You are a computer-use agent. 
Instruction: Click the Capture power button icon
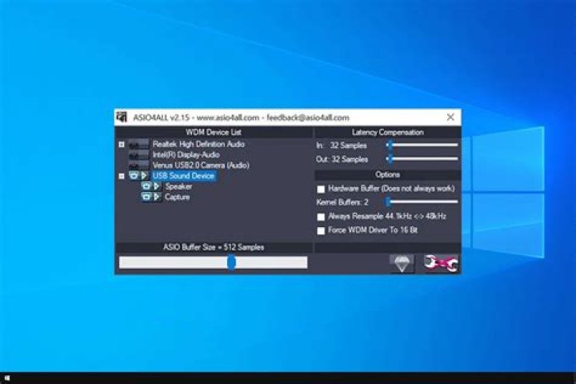[146, 197]
